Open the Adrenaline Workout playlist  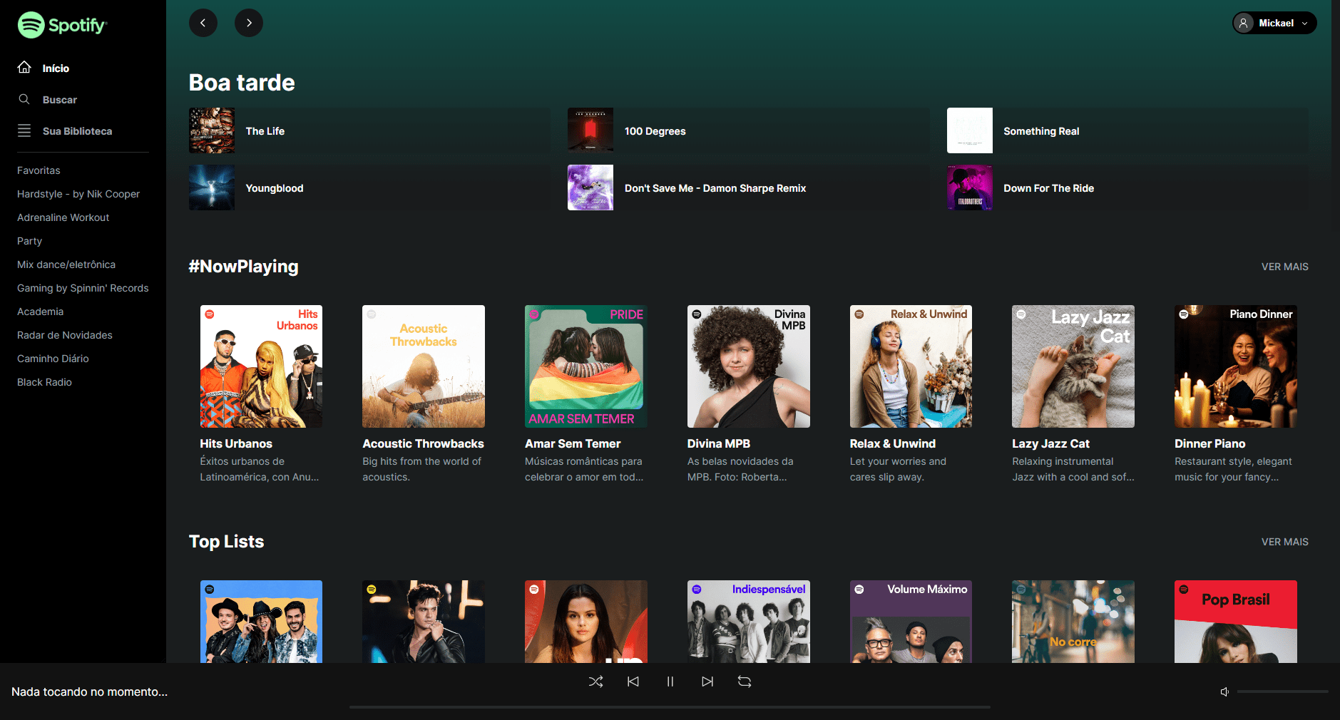point(63,217)
